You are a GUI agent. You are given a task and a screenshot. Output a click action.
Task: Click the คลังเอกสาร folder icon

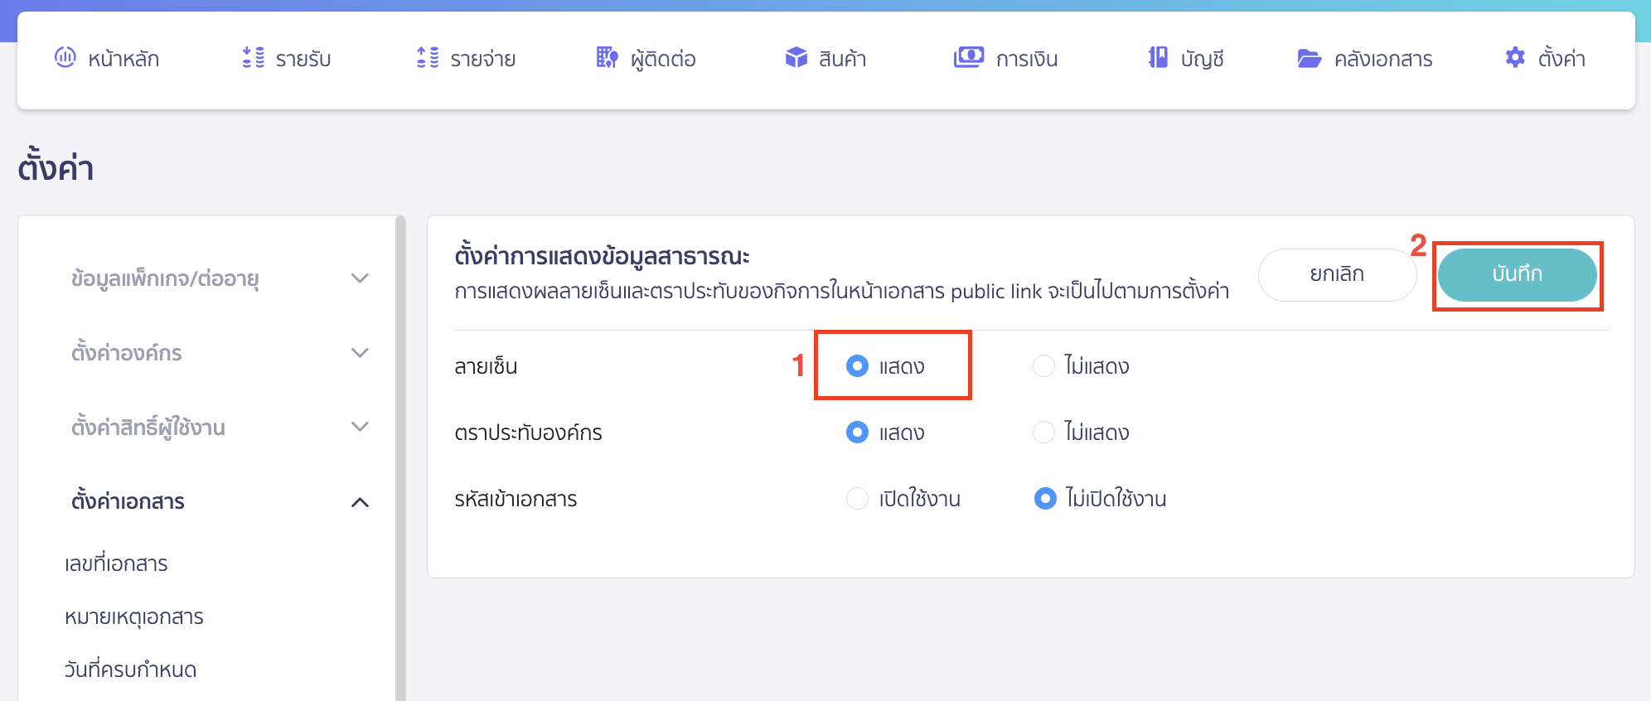[1310, 58]
